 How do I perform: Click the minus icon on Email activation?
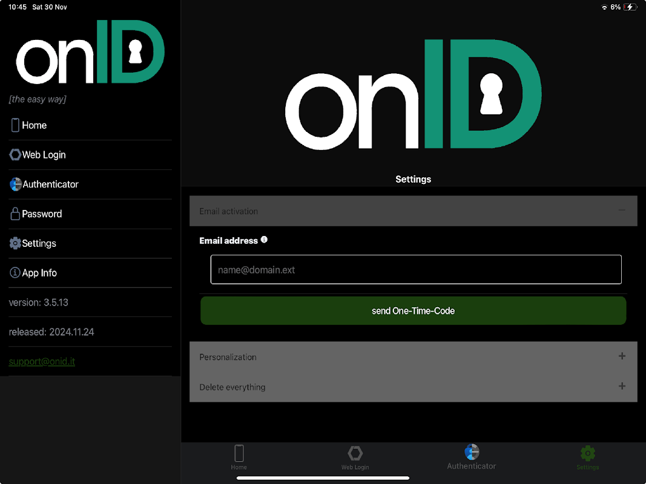pos(622,211)
